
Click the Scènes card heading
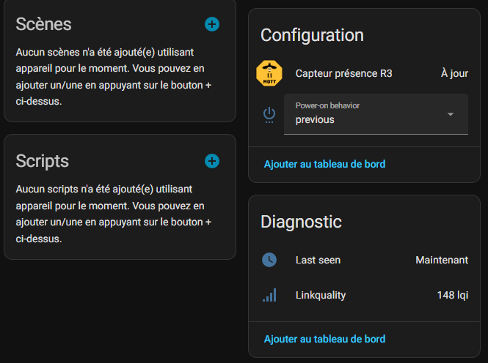pos(44,24)
